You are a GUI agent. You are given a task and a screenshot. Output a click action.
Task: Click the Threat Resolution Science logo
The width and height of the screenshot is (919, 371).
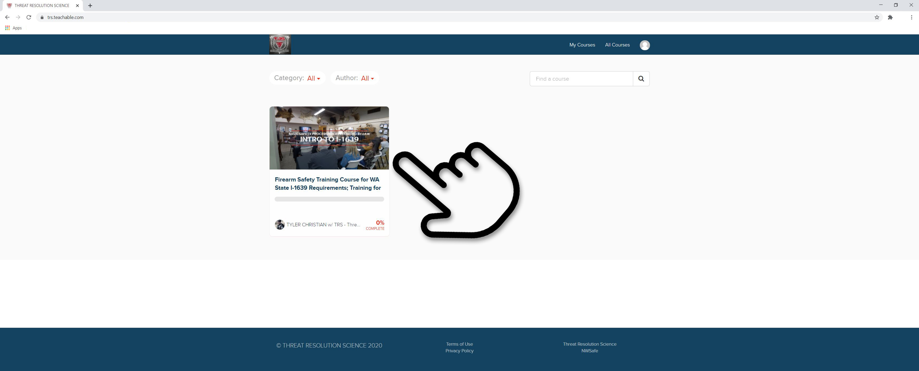pos(280,45)
